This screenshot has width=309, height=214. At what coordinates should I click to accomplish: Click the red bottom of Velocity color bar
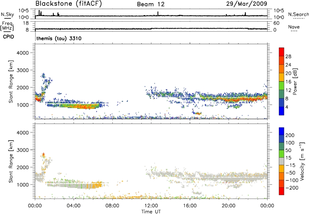282,191
